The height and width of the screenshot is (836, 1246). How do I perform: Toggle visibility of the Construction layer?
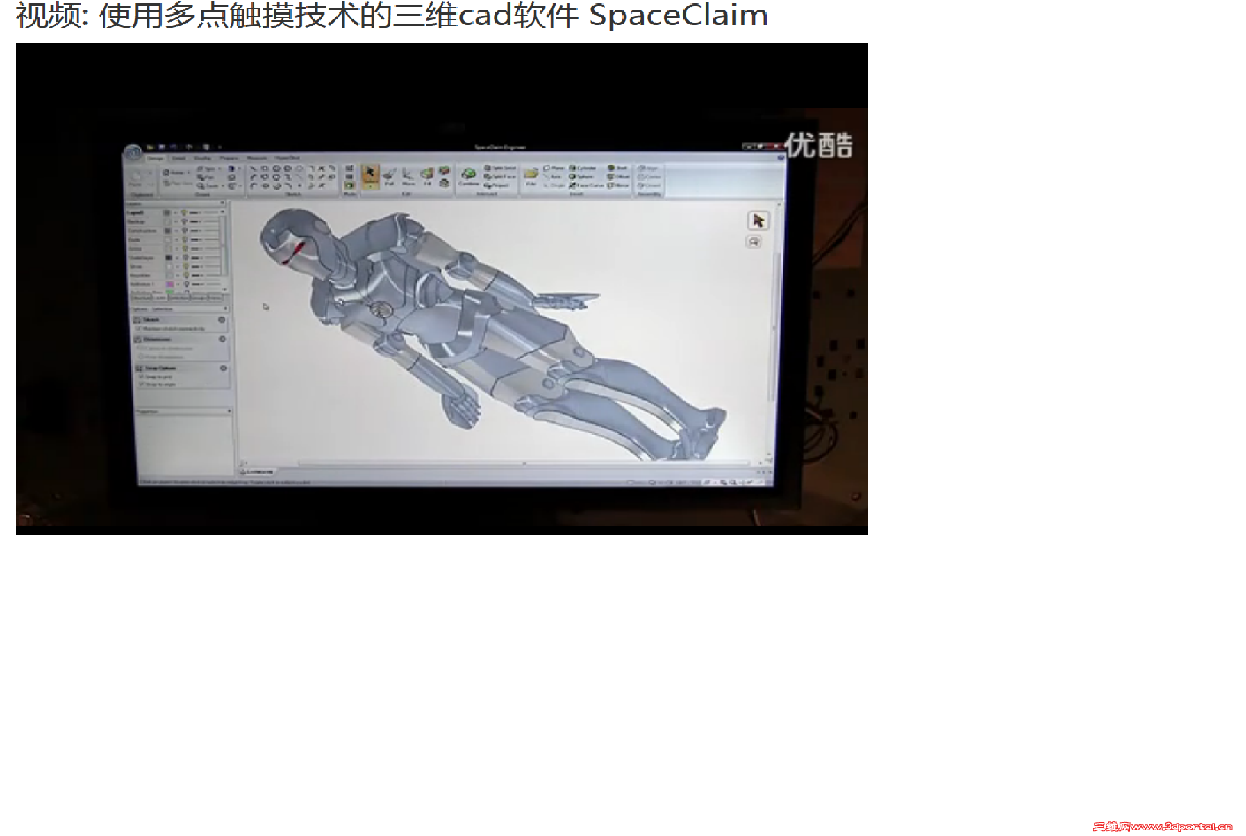pyautogui.click(x=185, y=231)
